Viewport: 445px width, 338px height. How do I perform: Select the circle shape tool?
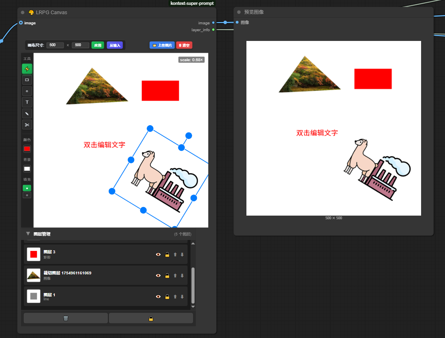(x=27, y=91)
